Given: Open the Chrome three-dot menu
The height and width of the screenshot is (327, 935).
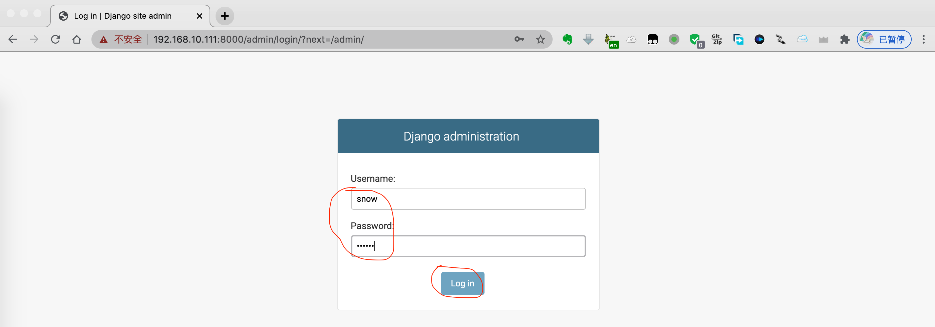Looking at the screenshot, I should (x=923, y=39).
